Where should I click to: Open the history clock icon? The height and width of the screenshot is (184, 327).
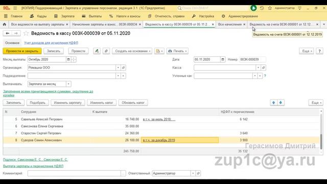[x=262, y=8]
